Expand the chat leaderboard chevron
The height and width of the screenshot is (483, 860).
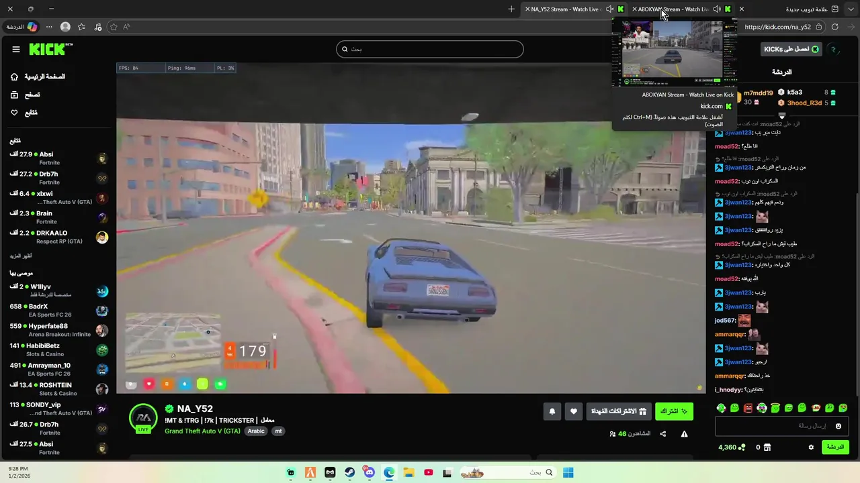781,115
